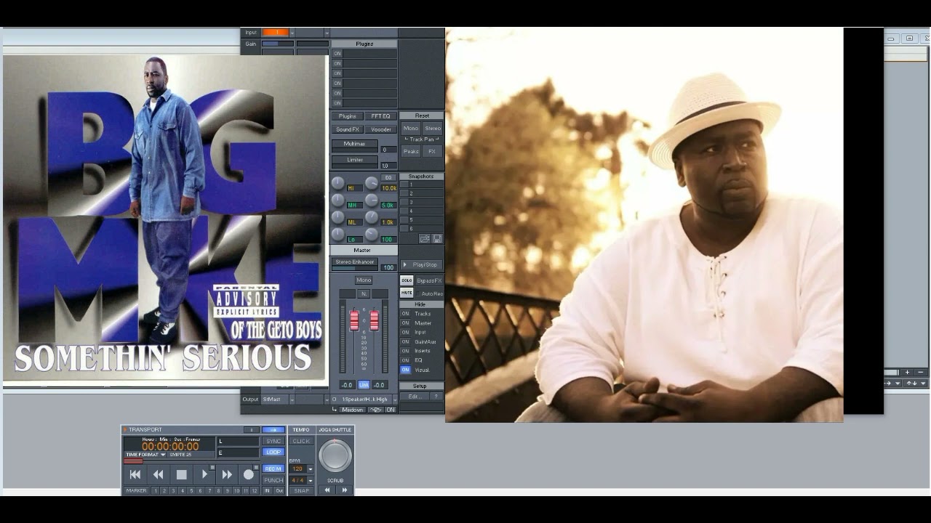Open the speaker output device dropdown arrow
The height and width of the screenshot is (523, 931).
click(395, 400)
